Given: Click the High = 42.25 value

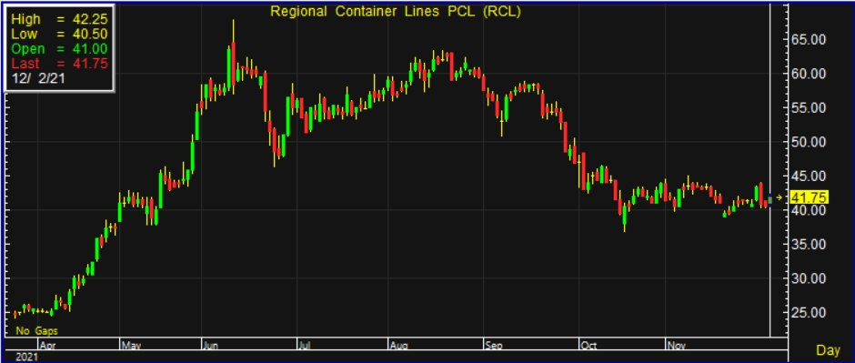Looking at the screenshot, I should point(59,19).
